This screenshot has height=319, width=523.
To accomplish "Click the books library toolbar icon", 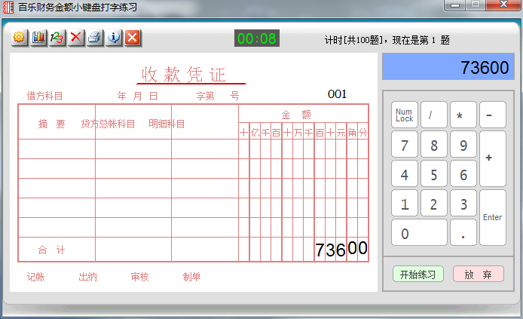I will click(x=38, y=38).
